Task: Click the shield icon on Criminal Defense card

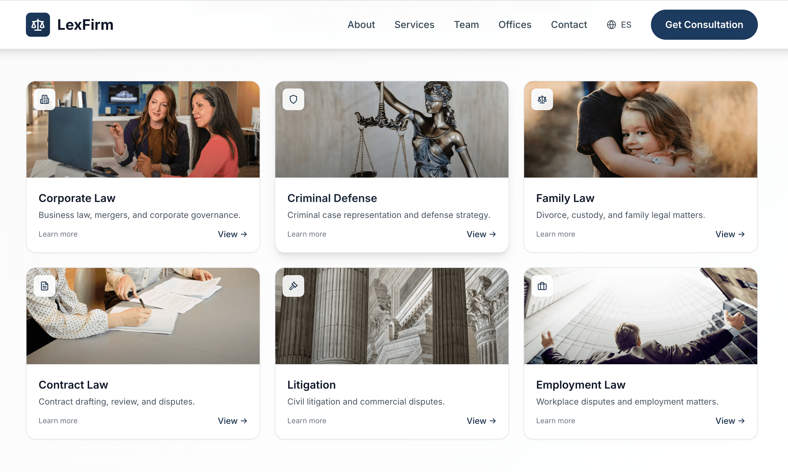Action: [293, 99]
